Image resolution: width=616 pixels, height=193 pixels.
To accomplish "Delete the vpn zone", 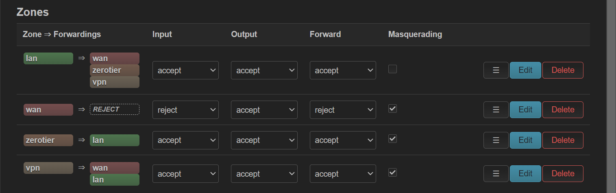I will 563,173.
